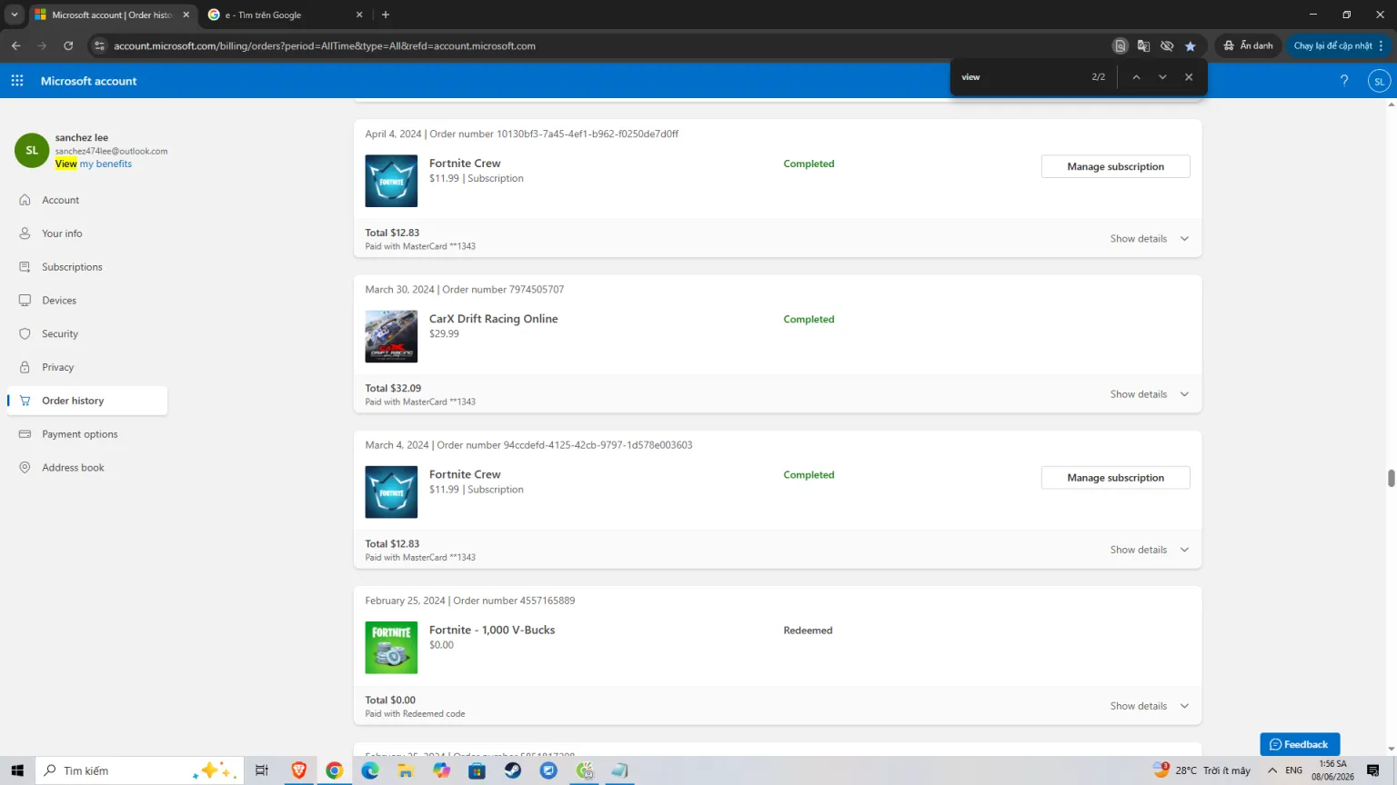
Task: Click the CarX Drift Racing Online title
Action: [x=494, y=319]
